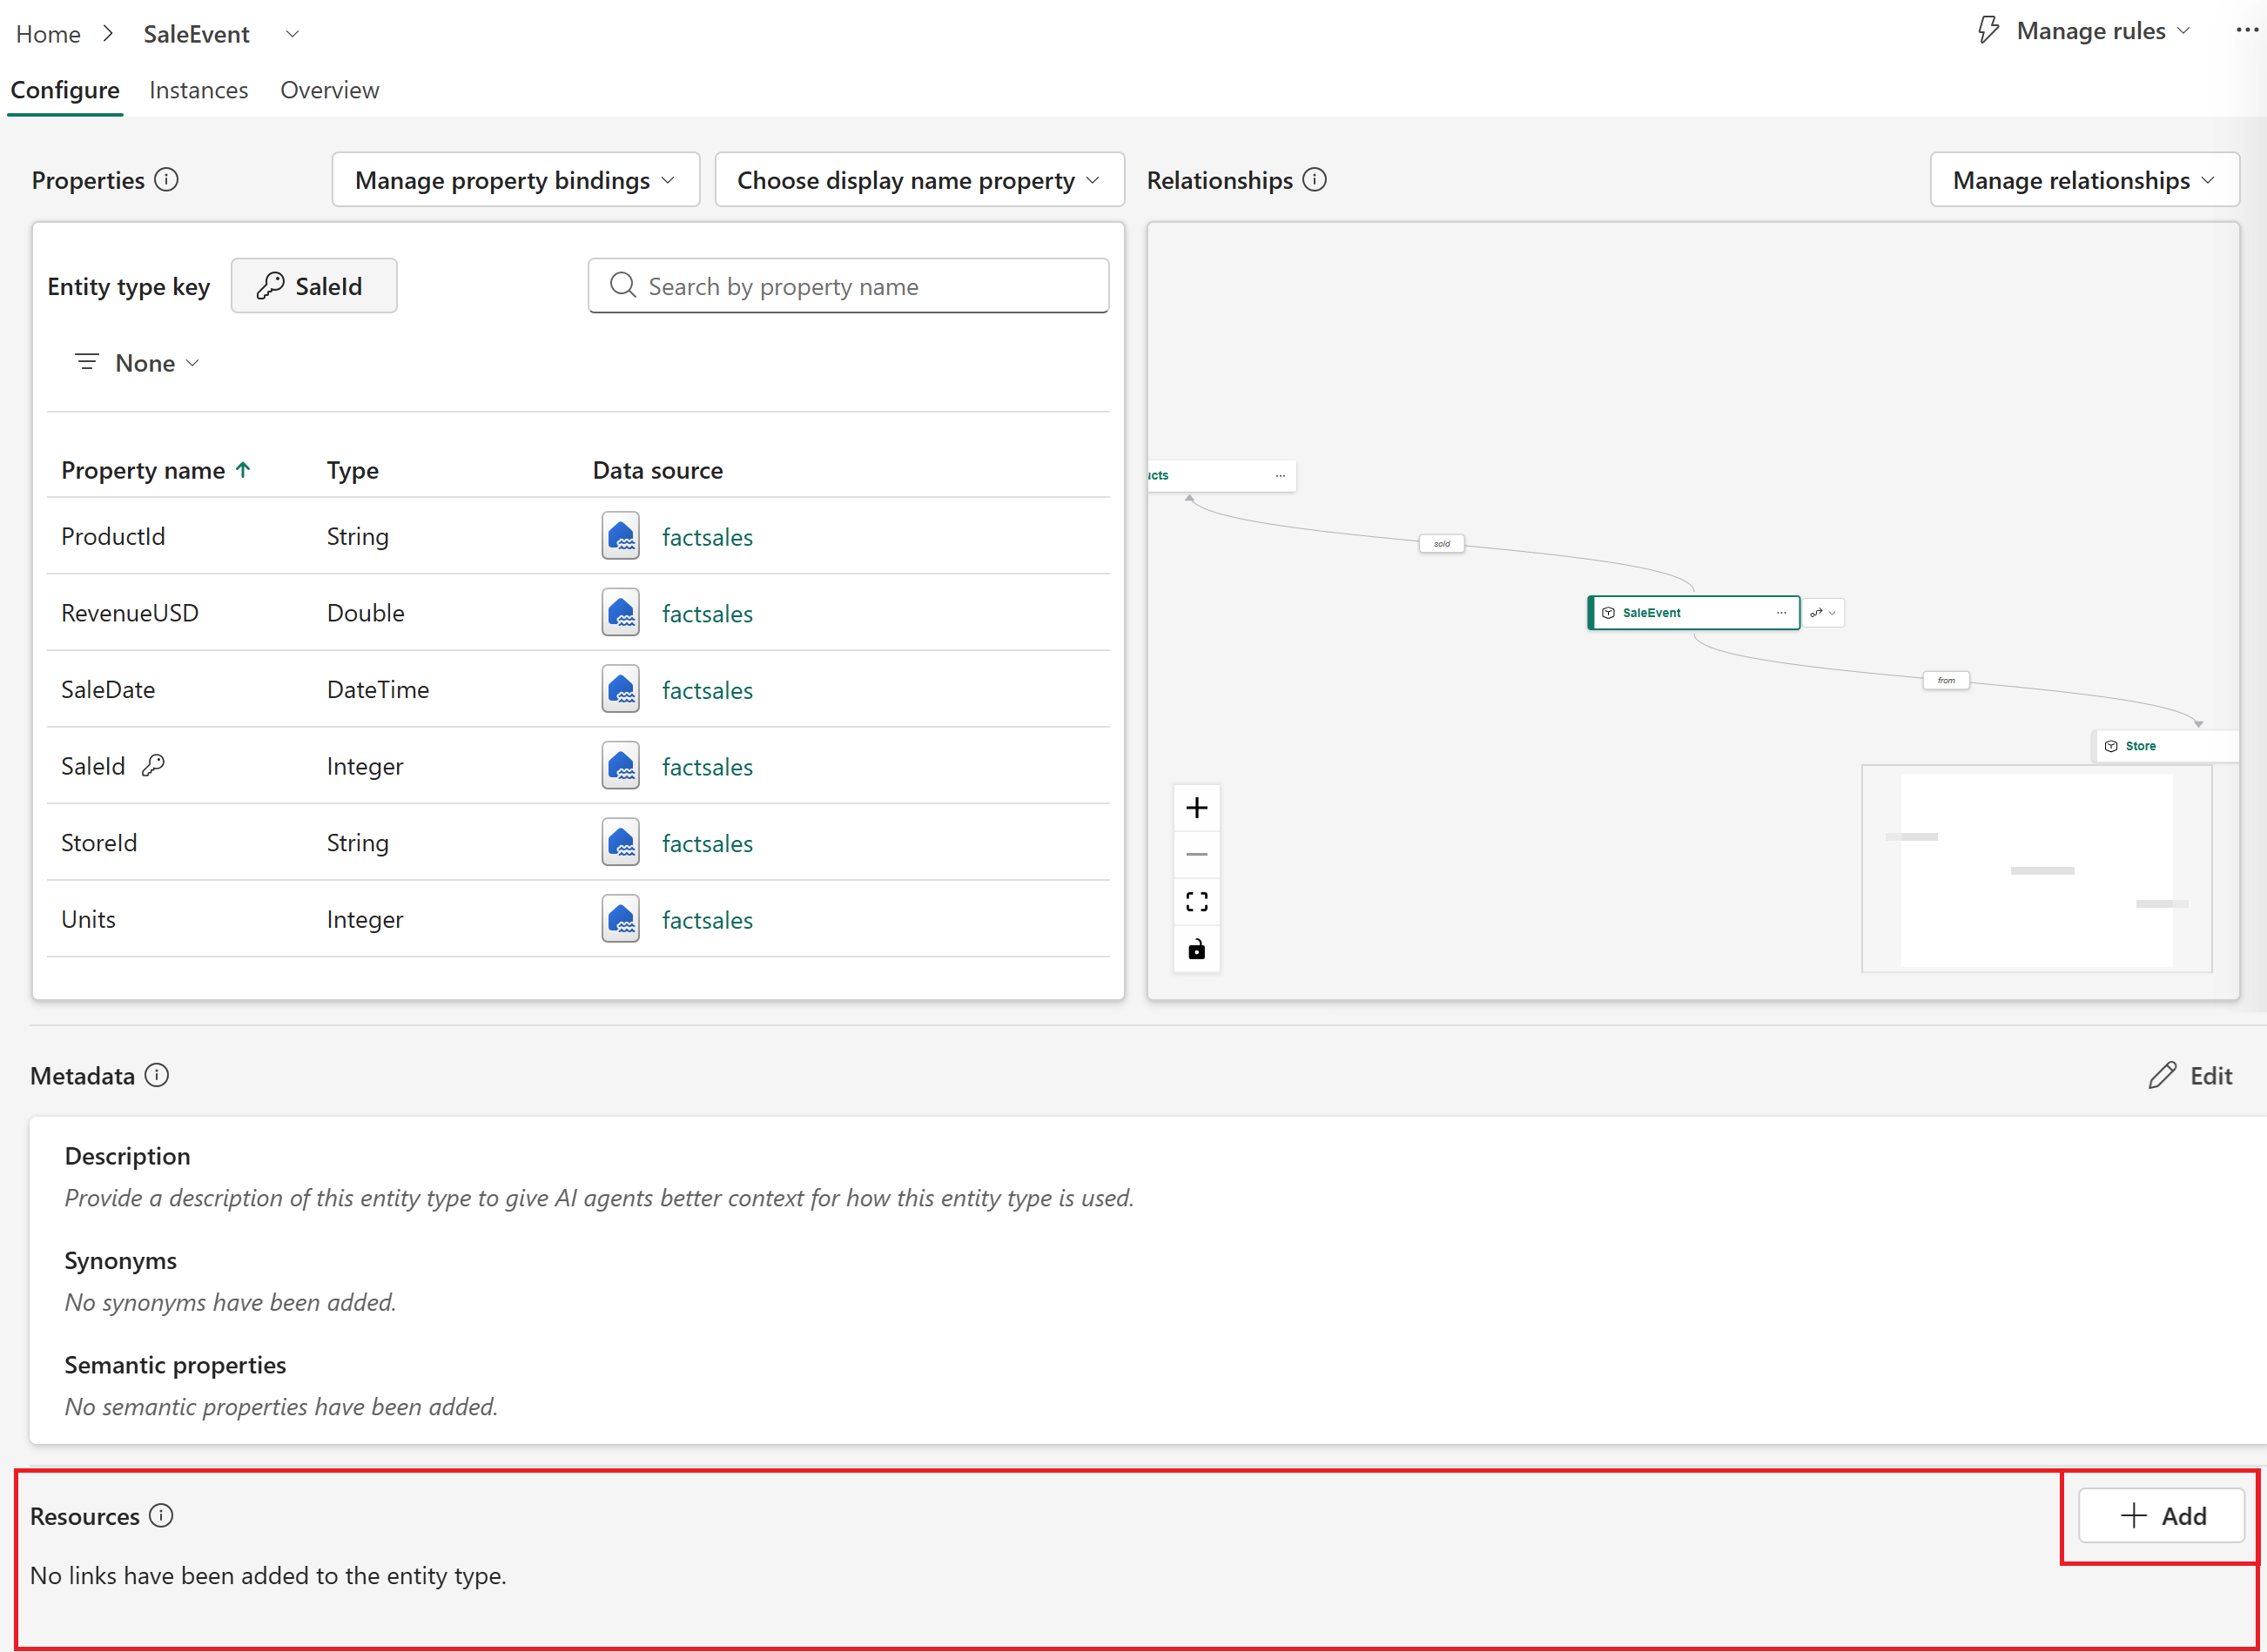2267x1652 pixels.
Task: Switch to the Instances tab
Action: pyautogui.click(x=199, y=90)
